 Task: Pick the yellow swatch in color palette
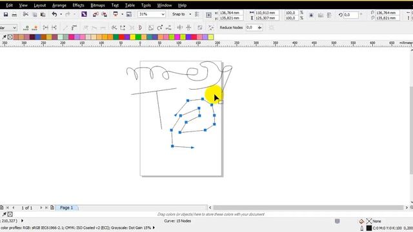pyautogui.click(x=132, y=37)
